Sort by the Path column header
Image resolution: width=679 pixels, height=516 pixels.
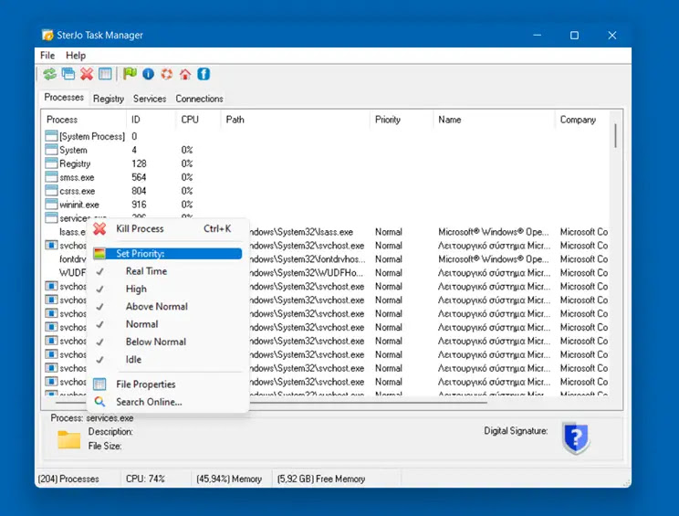296,120
